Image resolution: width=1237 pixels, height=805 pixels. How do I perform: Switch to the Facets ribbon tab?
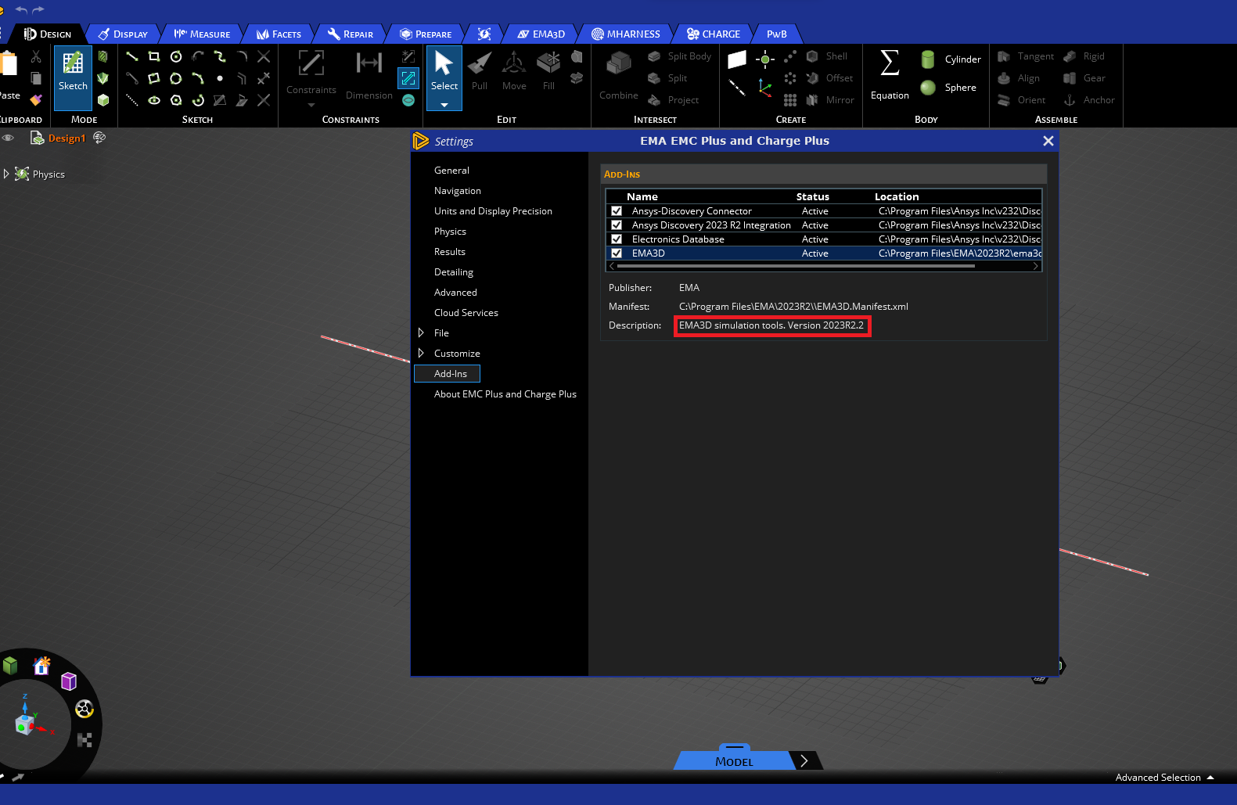pos(279,34)
